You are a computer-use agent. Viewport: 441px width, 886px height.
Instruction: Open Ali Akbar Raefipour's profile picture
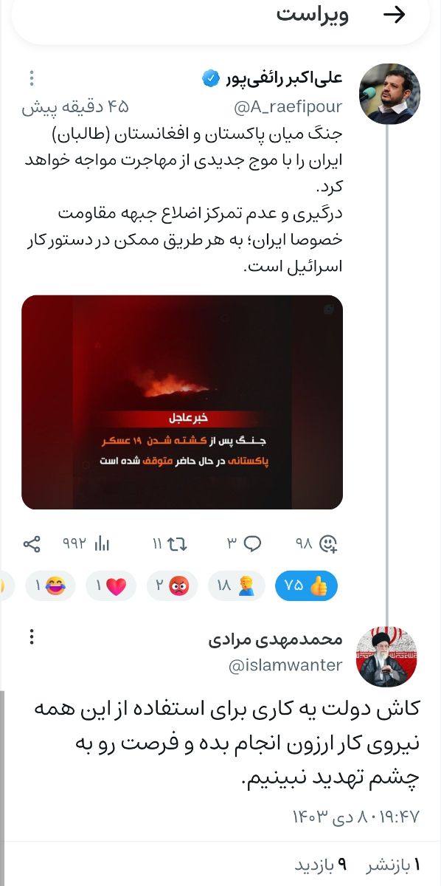(x=389, y=94)
